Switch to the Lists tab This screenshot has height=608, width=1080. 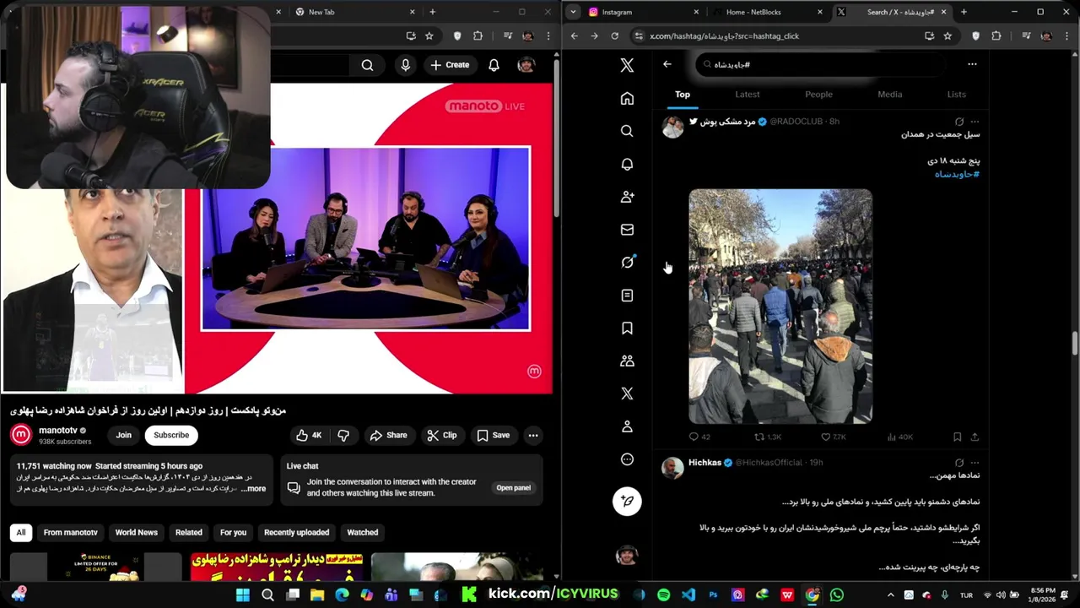click(x=956, y=95)
